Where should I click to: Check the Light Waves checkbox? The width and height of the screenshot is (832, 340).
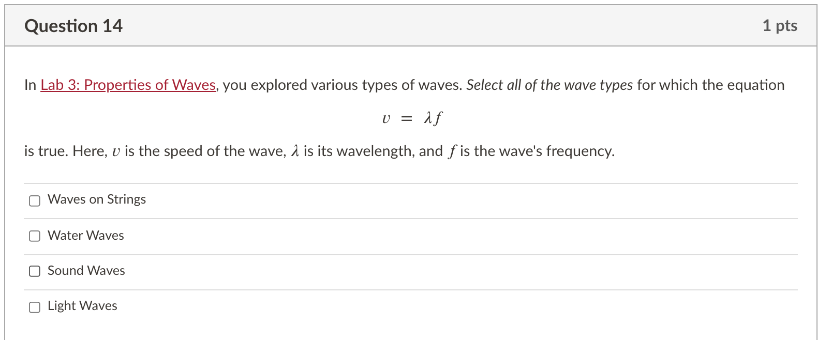(34, 306)
